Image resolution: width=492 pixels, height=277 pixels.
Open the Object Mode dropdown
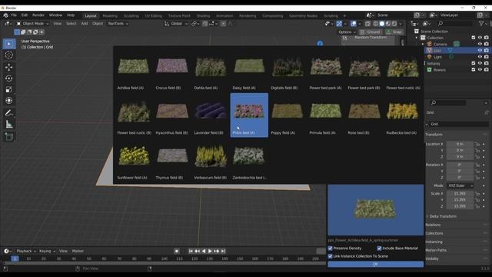[x=32, y=24]
